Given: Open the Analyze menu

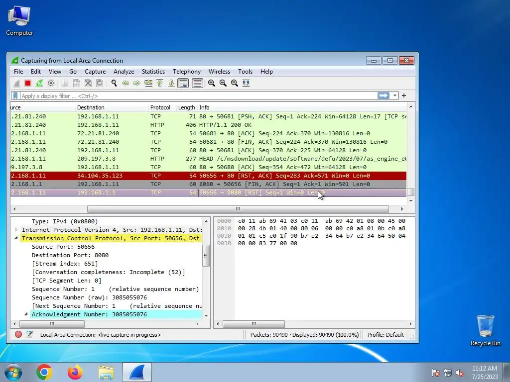Looking at the screenshot, I should click(124, 72).
